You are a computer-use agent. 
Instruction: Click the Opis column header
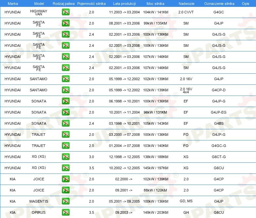tap(246, 4)
